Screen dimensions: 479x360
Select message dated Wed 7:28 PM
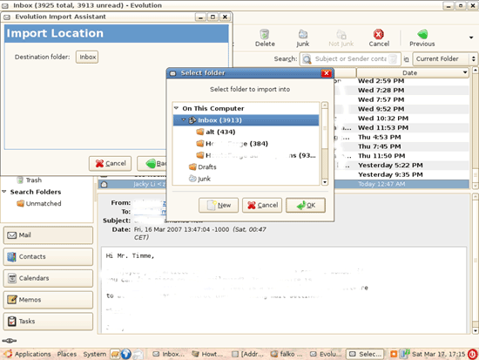click(x=381, y=90)
